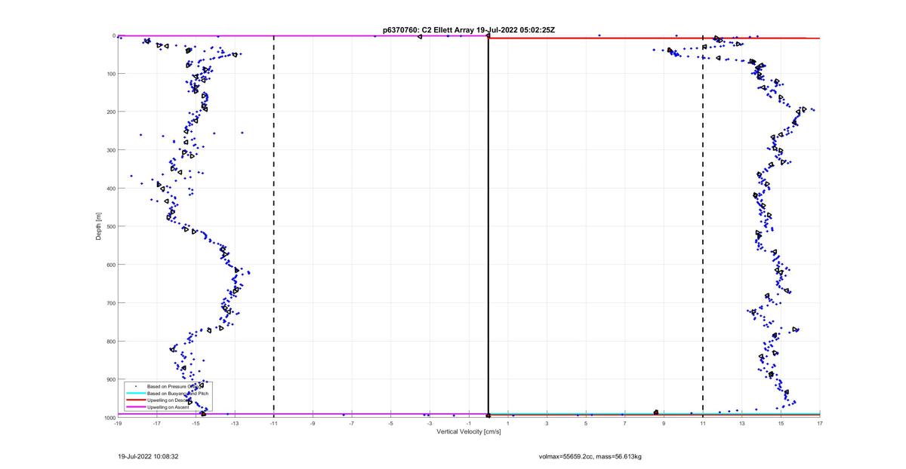Image resolution: width=906 pixels, height=469 pixels.
Task: Click the velocity tick label '-15'
Action: 196,424
